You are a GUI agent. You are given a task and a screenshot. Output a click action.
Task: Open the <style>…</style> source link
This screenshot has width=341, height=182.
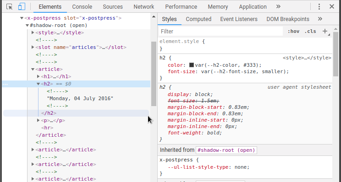pyautogui.click(x=307, y=58)
